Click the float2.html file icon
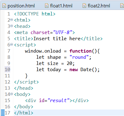 [x=84, y=6]
